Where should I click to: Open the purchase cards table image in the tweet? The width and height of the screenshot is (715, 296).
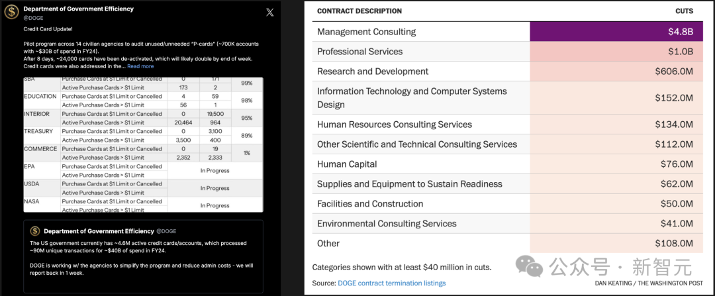(143, 144)
